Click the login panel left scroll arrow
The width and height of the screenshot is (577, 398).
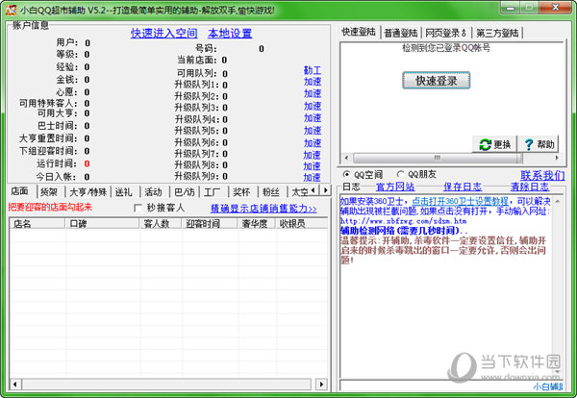(x=346, y=158)
